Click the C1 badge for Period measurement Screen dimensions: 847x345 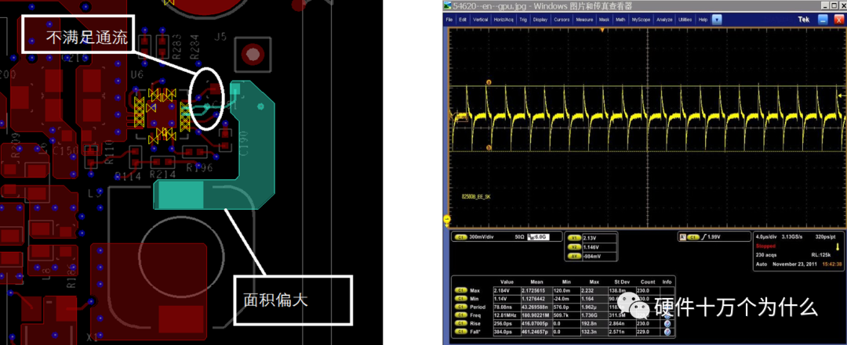click(460, 308)
